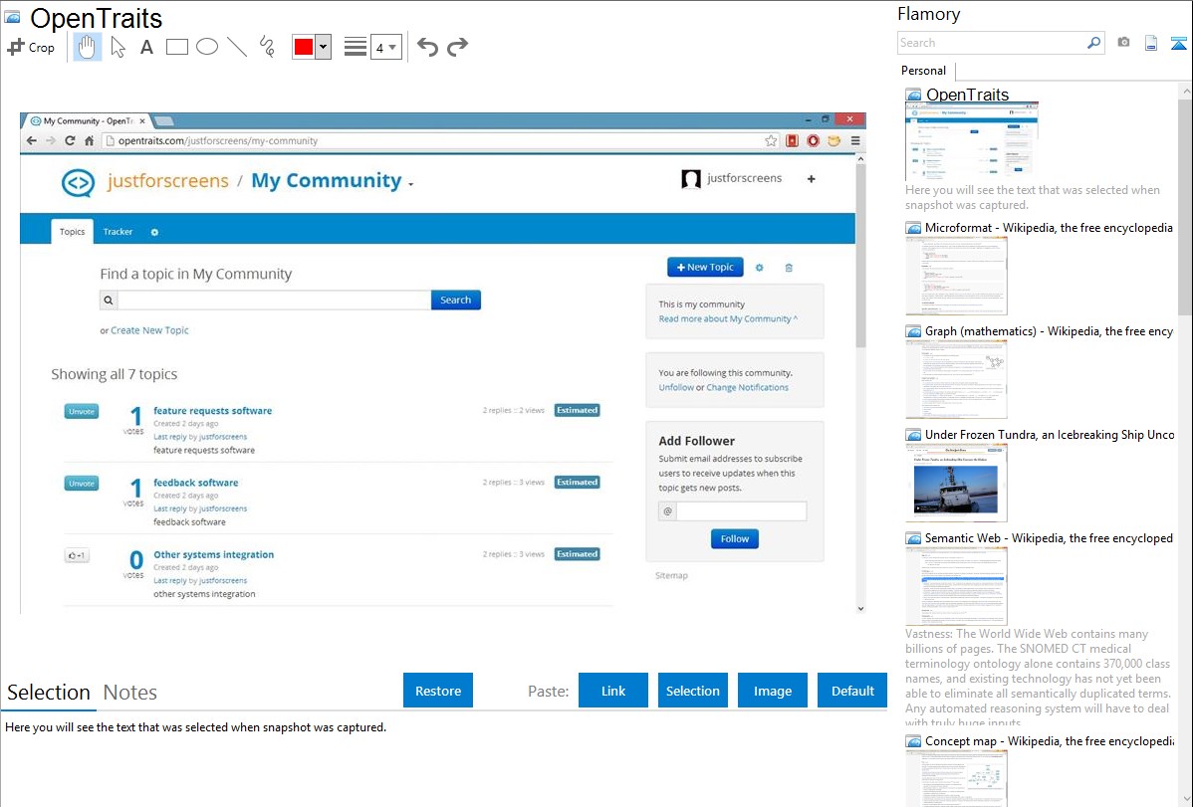
Task: Select the arrow pointer tool
Action: pyautogui.click(x=118, y=47)
